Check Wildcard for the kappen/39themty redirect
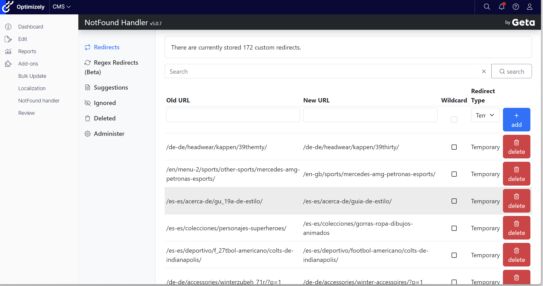 coord(454,147)
